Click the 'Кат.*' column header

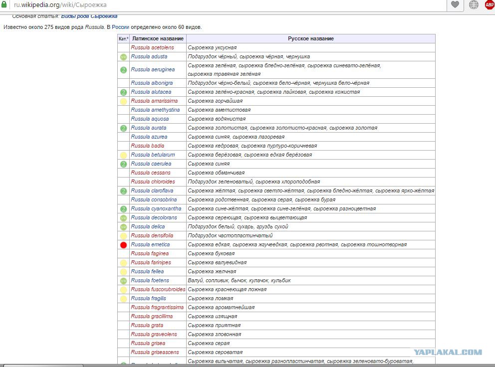pyautogui.click(x=123, y=39)
